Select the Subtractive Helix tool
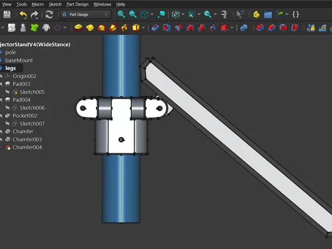The image size is (332, 249). click(213, 27)
